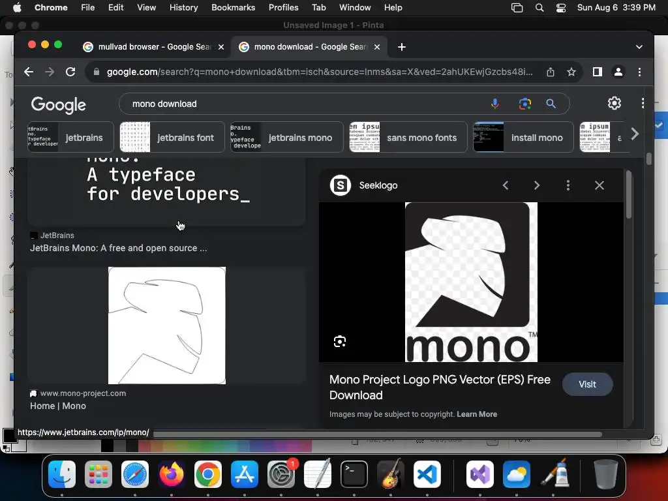This screenshot has width=668, height=501.
Task: Click the Visit button for Seeklogo
Action: pos(588,384)
